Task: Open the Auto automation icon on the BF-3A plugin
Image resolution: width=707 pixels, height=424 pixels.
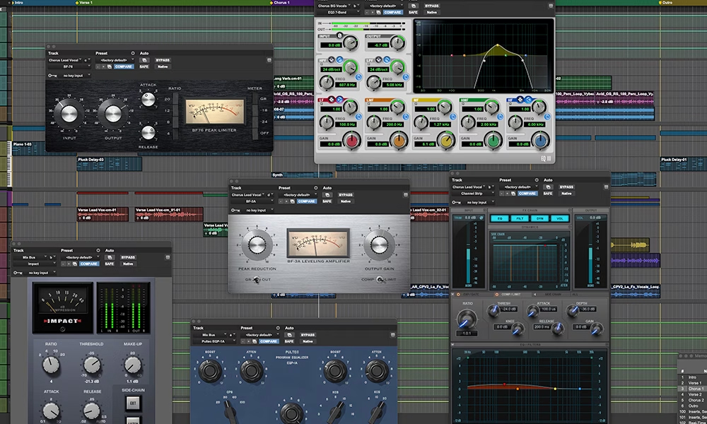Action: click(327, 194)
